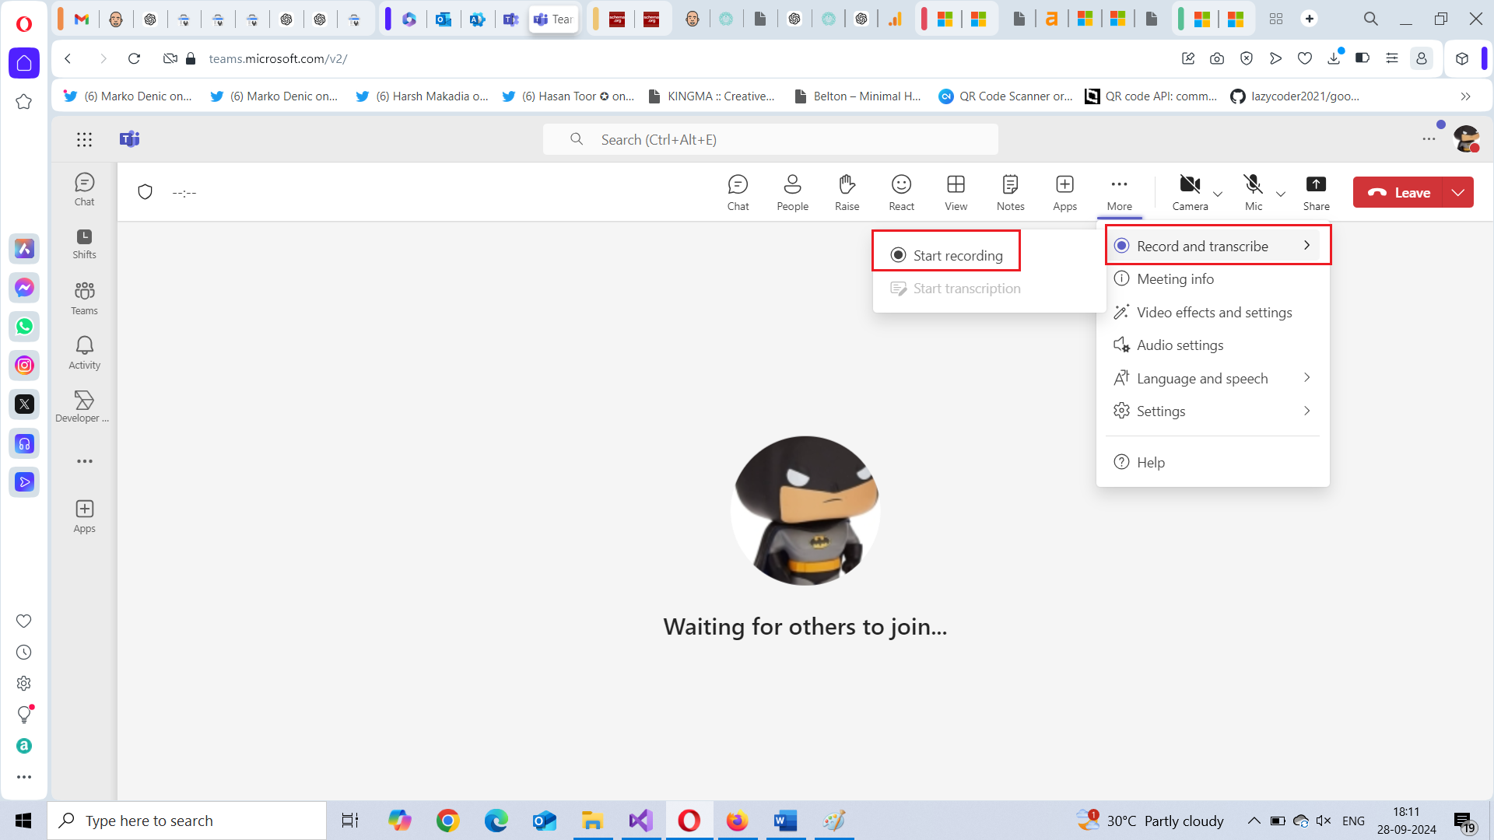The height and width of the screenshot is (840, 1494).
Task: Open the Teams section in the left rail
Action: point(84,299)
